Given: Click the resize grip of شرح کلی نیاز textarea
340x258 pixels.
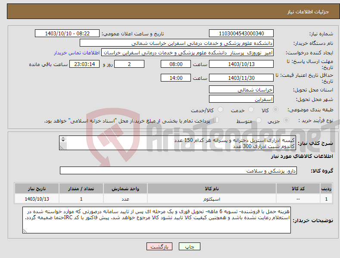Looking at the screenshot, I should 62,148.
